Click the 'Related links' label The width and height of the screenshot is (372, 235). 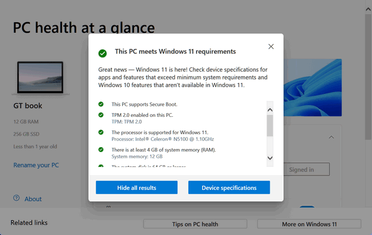tap(29, 223)
